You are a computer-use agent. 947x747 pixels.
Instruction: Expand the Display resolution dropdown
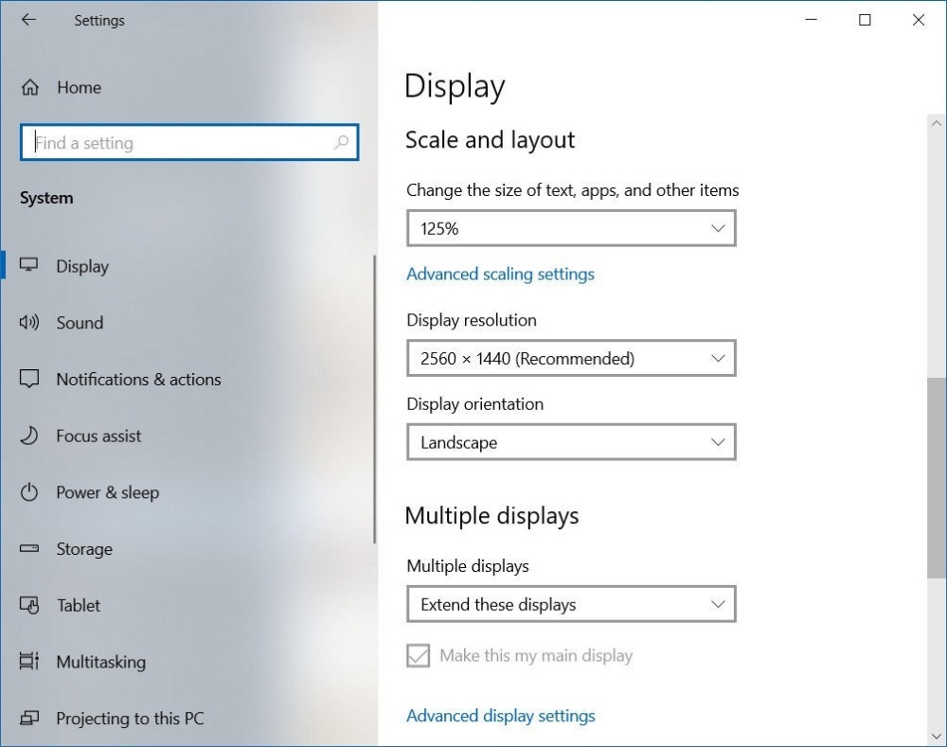tap(570, 359)
